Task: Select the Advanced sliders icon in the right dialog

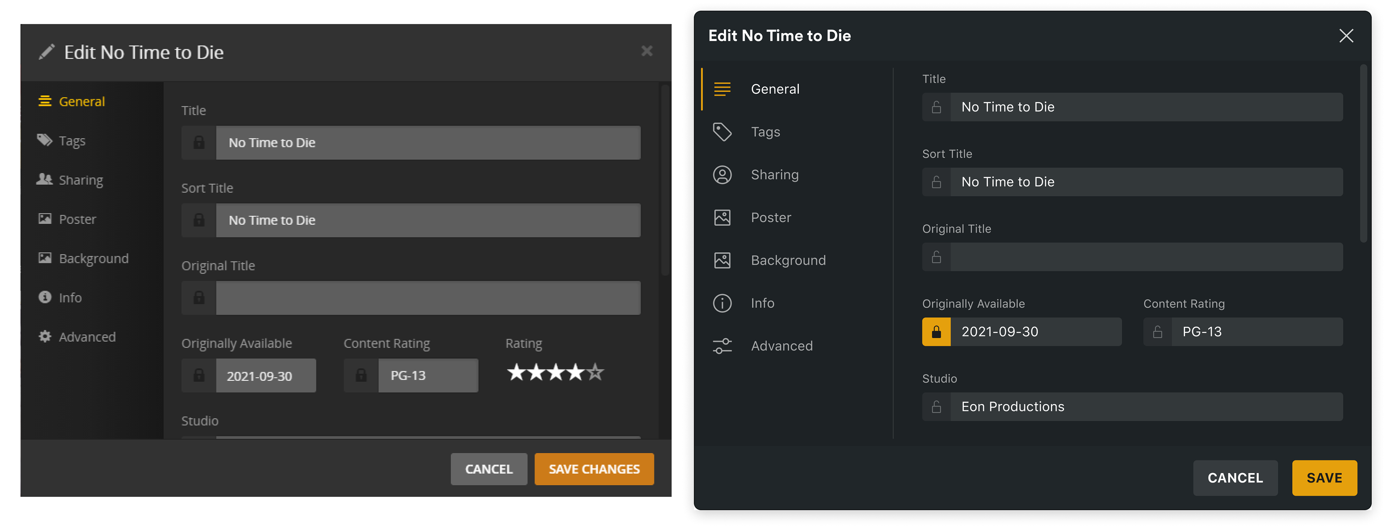Action: [x=722, y=345]
